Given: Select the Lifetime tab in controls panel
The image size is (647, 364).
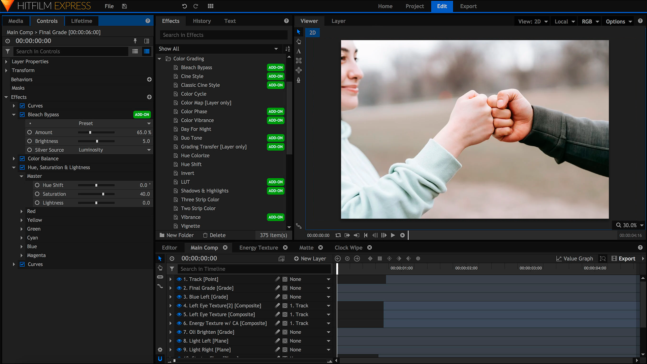Looking at the screenshot, I should click(81, 21).
